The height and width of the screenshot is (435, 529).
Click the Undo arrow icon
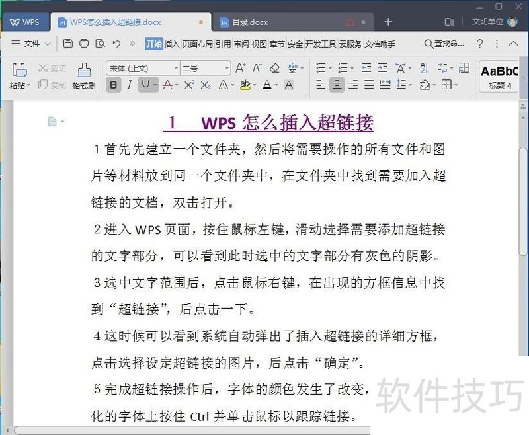(x=116, y=44)
